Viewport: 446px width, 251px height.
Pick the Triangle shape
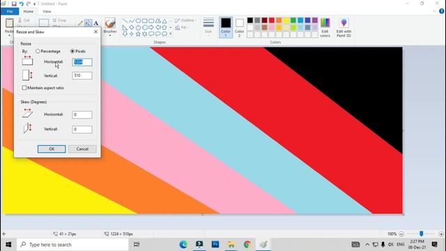[x=164, y=21]
